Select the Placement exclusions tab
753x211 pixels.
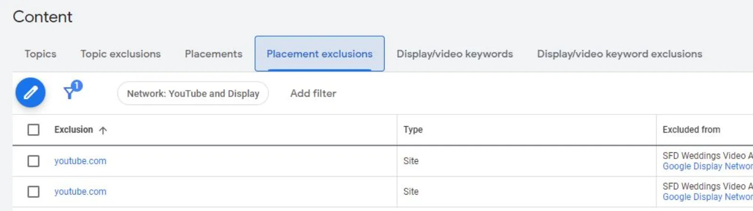click(320, 54)
